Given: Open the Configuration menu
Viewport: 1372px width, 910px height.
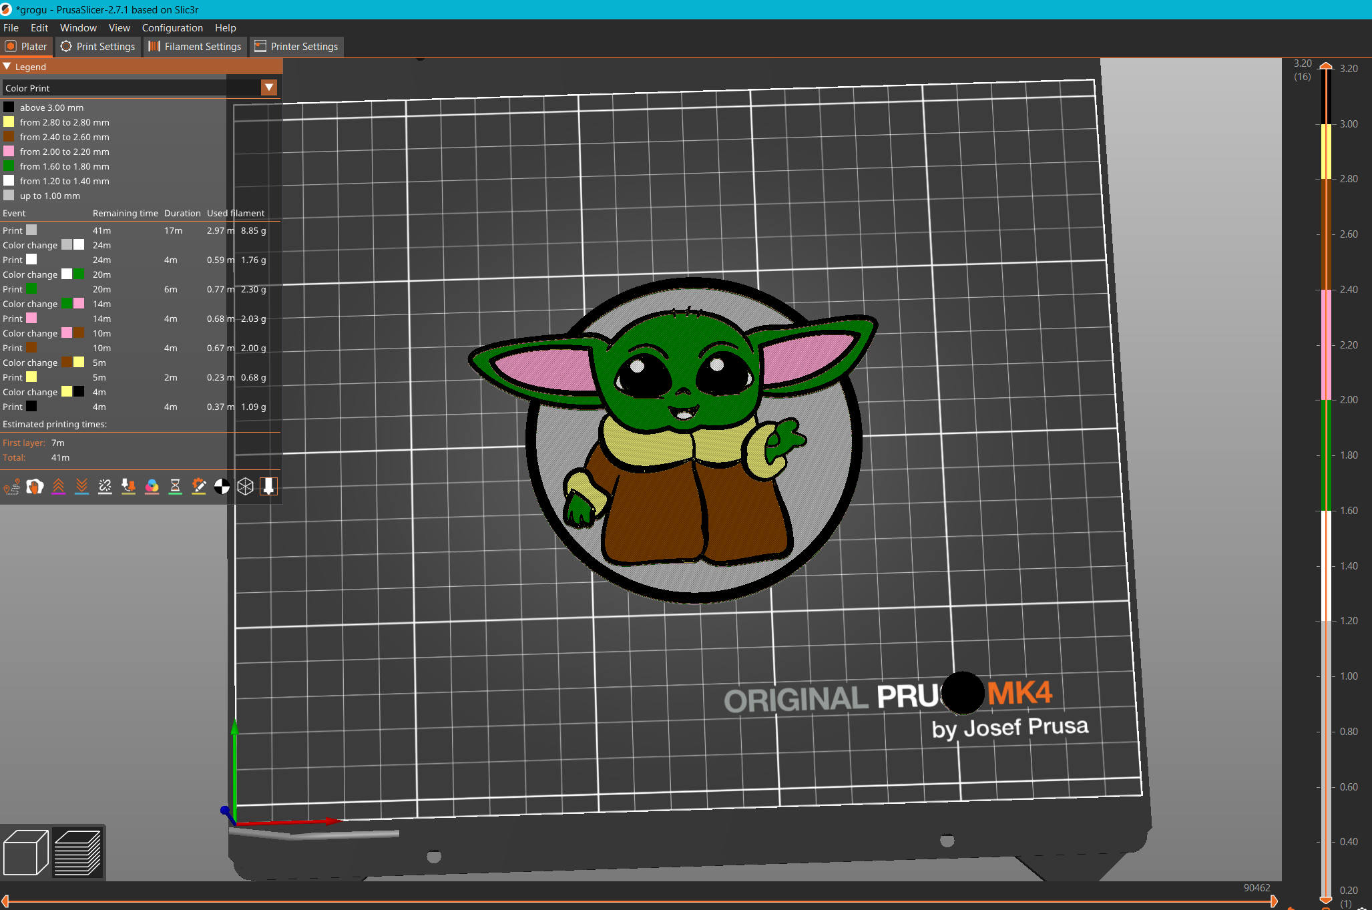Looking at the screenshot, I should pos(172,27).
